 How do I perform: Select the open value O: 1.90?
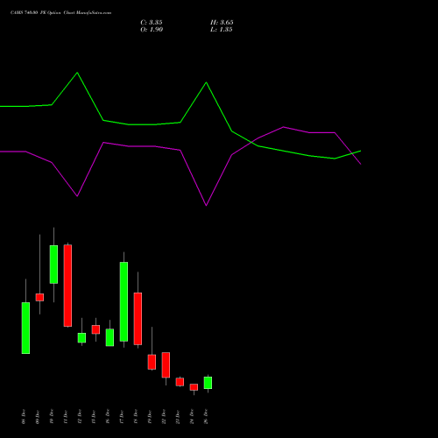[152, 30]
